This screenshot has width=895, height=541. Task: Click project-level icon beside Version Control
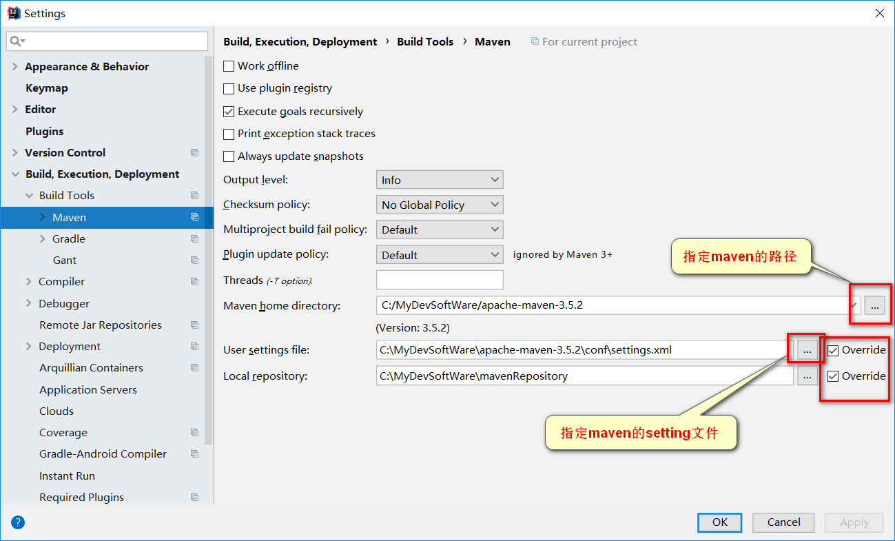tap(194, 153)
